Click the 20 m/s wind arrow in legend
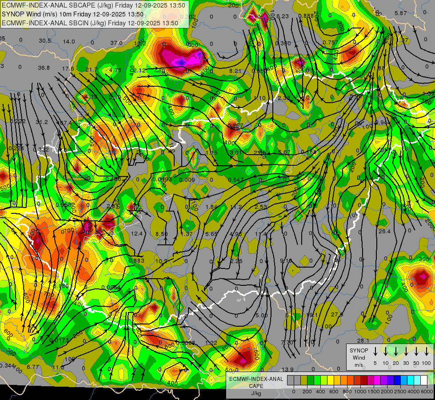 tap(395, 352)
